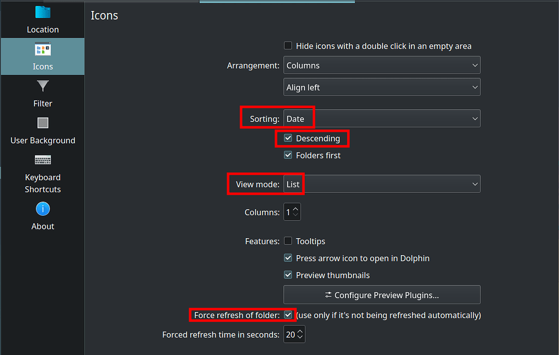Disable the Folders first option
This screenshot has width=559, height=355.
click(288, 155)
